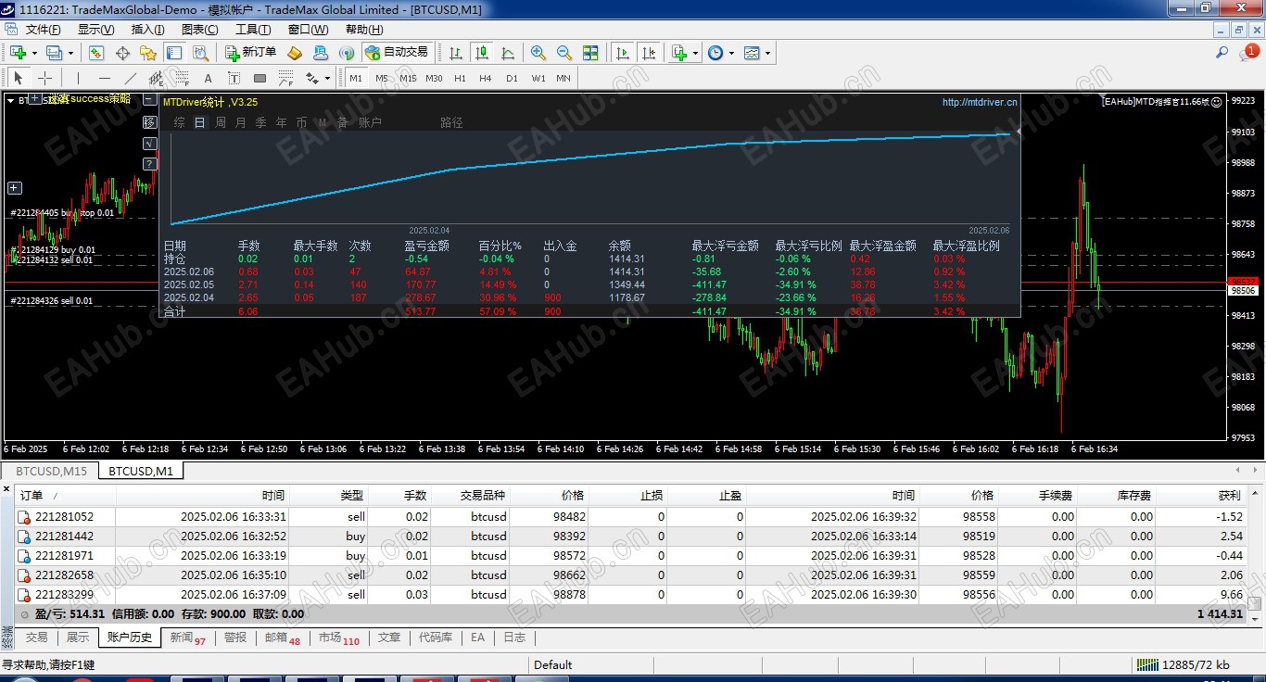Open the MetaEditor gold book icon
The image size is (1266, 682).
pos(295,53)
